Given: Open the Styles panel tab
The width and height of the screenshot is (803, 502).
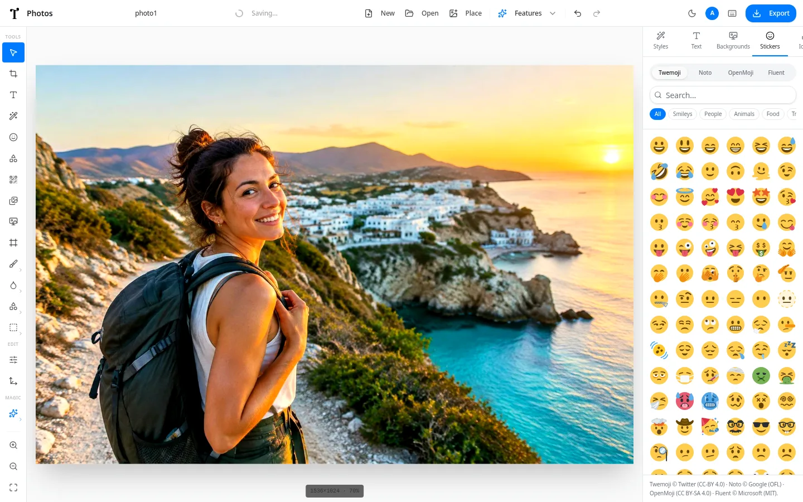Looking at the screenshot, I should click(661, 41).
